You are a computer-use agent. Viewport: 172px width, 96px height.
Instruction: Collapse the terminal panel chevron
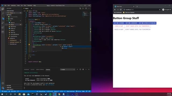[86, 69]
